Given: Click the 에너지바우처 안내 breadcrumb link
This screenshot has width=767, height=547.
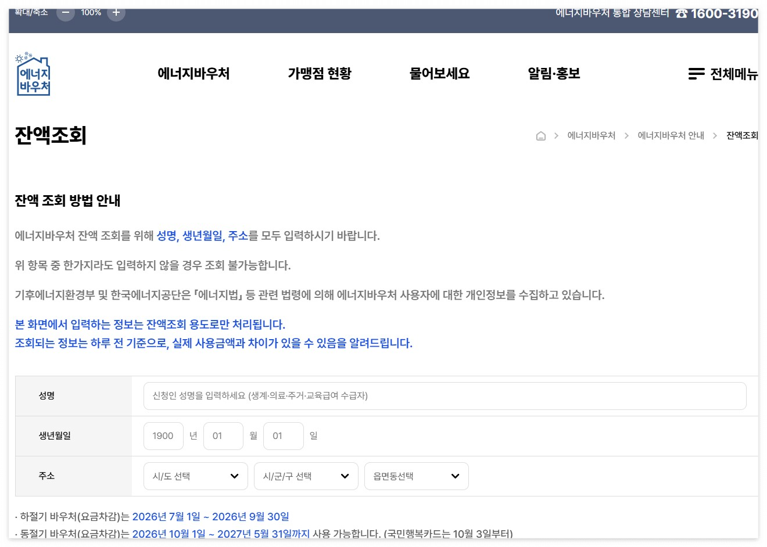Looking at the screenshot, I should 671,135.
